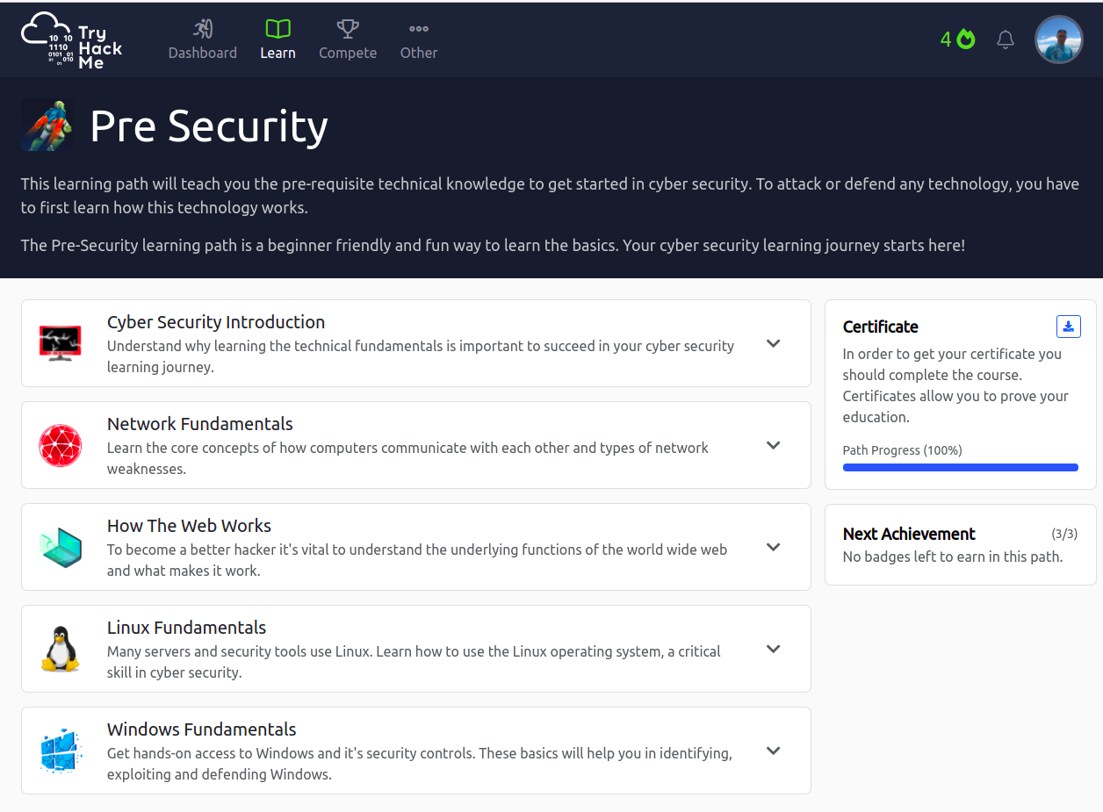Click the Network Fundamentals title
The image size is (1103, 812).
pos(200,424)
